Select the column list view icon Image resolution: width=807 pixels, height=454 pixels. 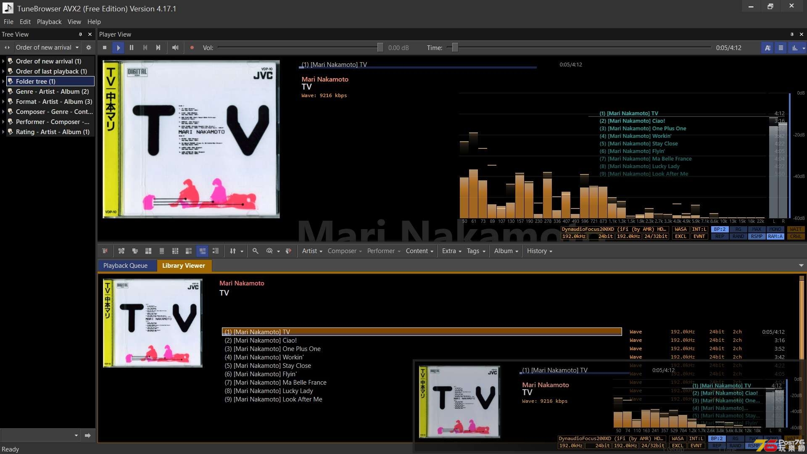(x=175, y=251)
